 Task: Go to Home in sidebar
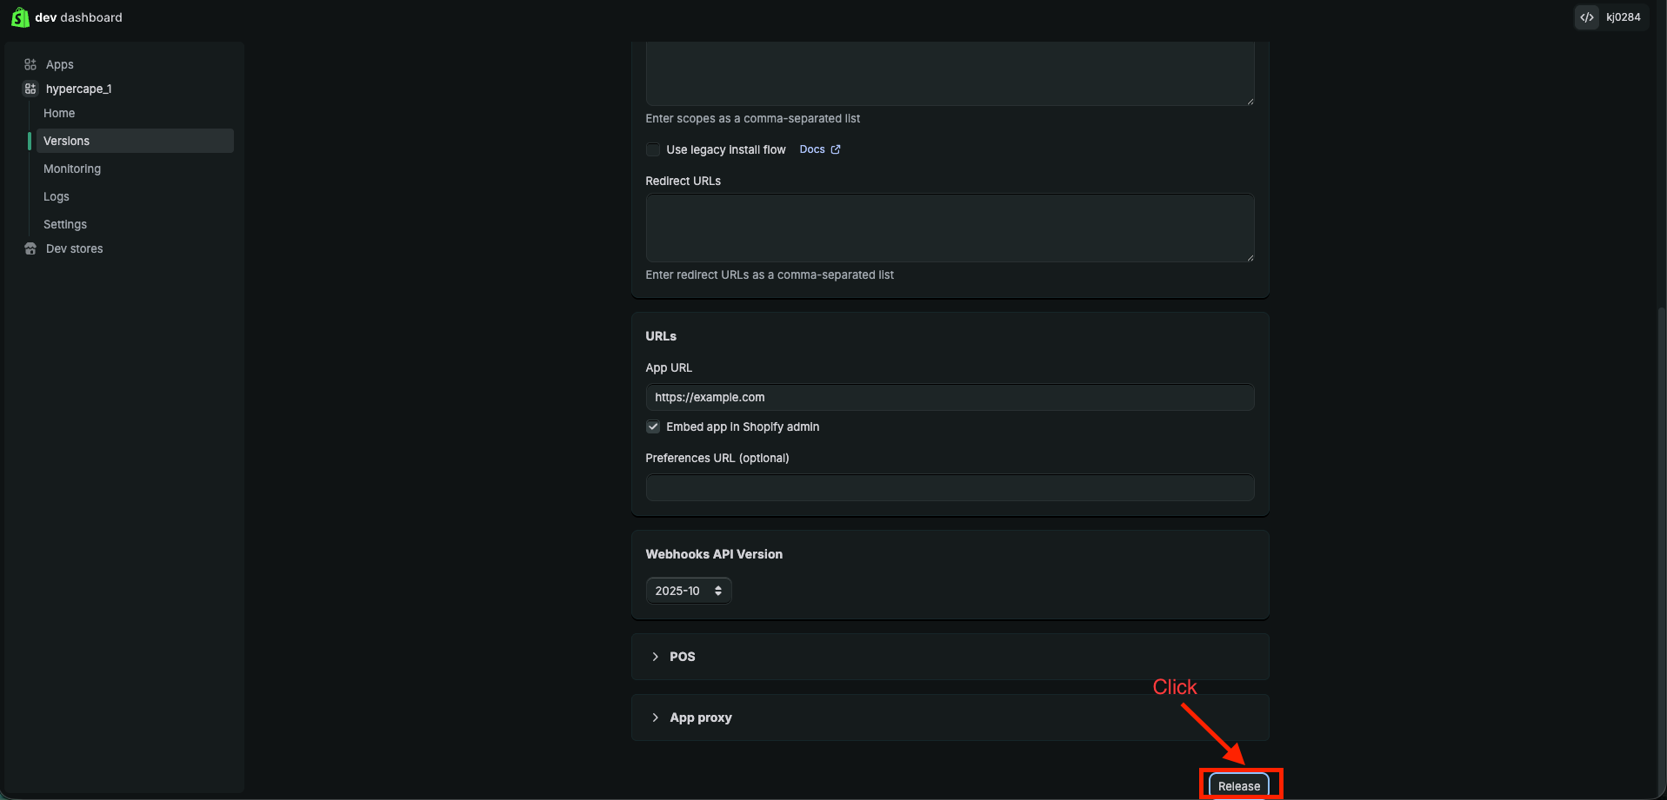tap(59, 113)
